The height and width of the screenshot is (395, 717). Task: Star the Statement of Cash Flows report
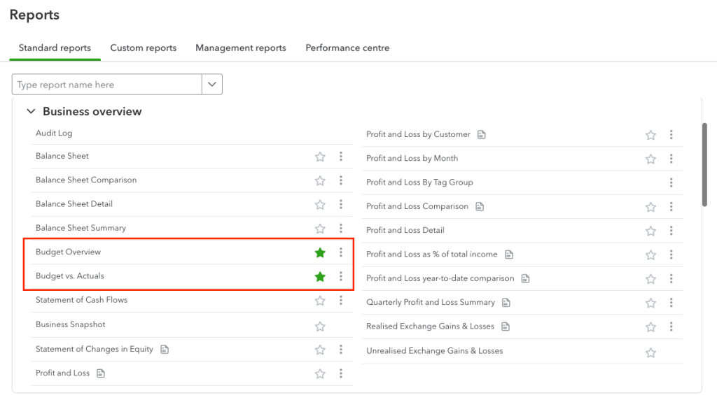(320, 301)
